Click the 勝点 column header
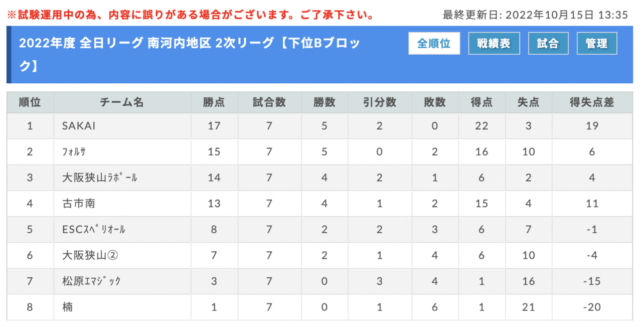642x327 pixels. (214, 102)
